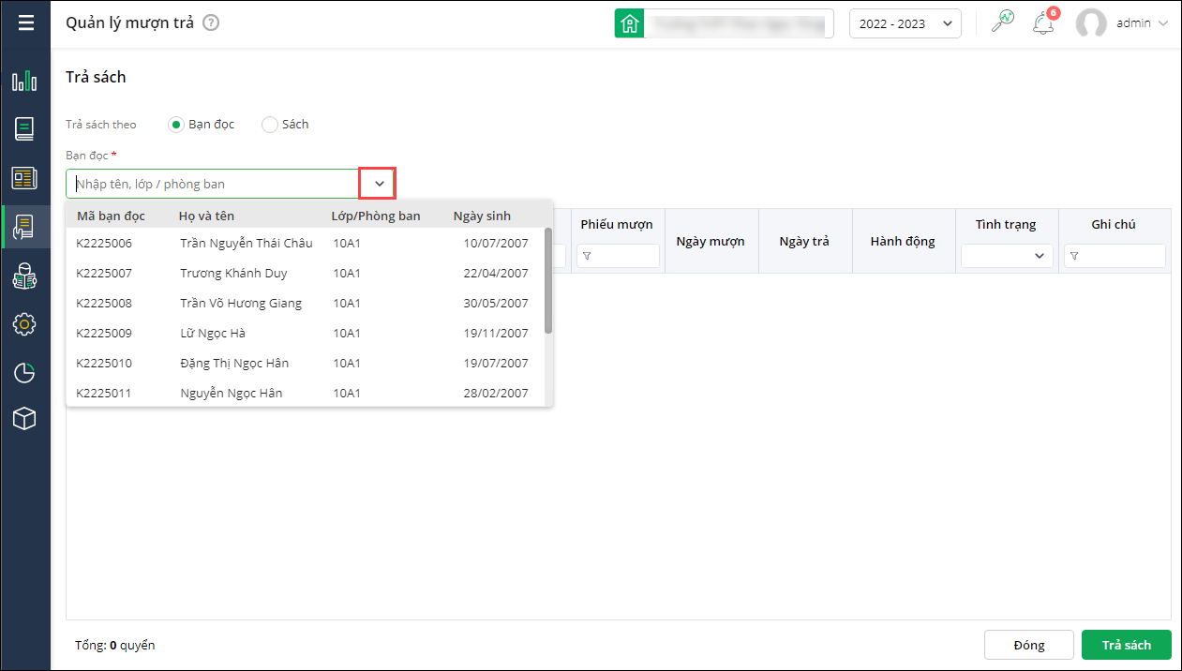Click the search key icon in header

click(x=1003, y=22)
